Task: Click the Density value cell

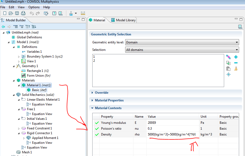Action: [x=173, y=134]
